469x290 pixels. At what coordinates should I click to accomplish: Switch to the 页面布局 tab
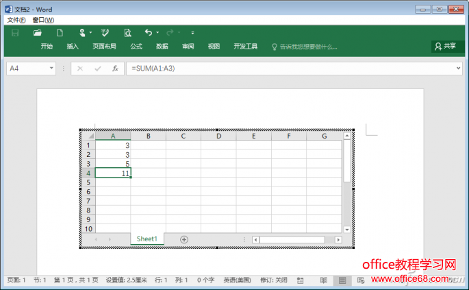pyautogui.click(x=104, y=46)
